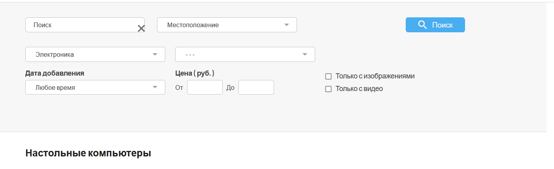554x169 pixels.
Task: Click the arrow icon of the Местоположение dropdown
Action: tap(287, 25)
